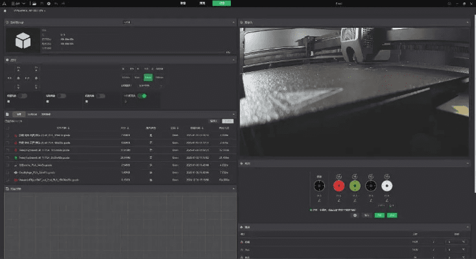This screenshot has height=259, width=476.
Task: Click the red filament spool icon
Action: pyautogui.click(x=338, y=186)
